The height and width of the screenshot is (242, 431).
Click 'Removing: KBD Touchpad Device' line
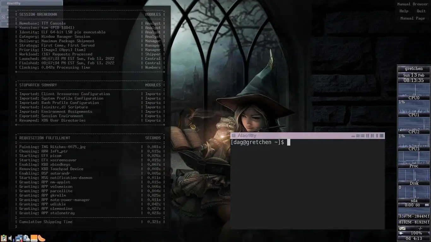pyautogui.click(x=51, y=169)
